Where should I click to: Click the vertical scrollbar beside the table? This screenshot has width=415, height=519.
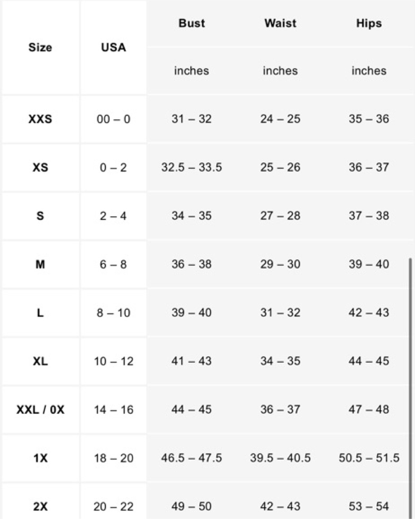[411, 388]
